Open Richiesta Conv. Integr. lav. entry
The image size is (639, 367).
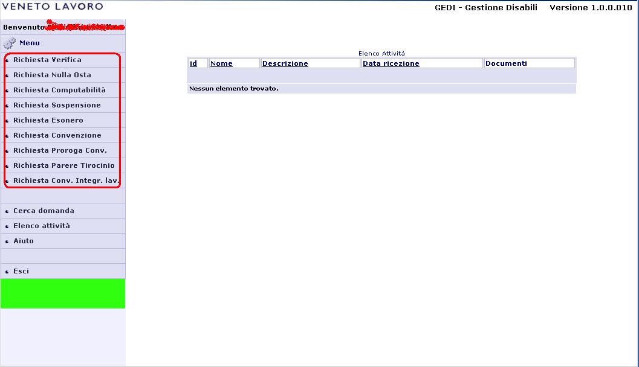pyautogui.click(x=66, y=180)
